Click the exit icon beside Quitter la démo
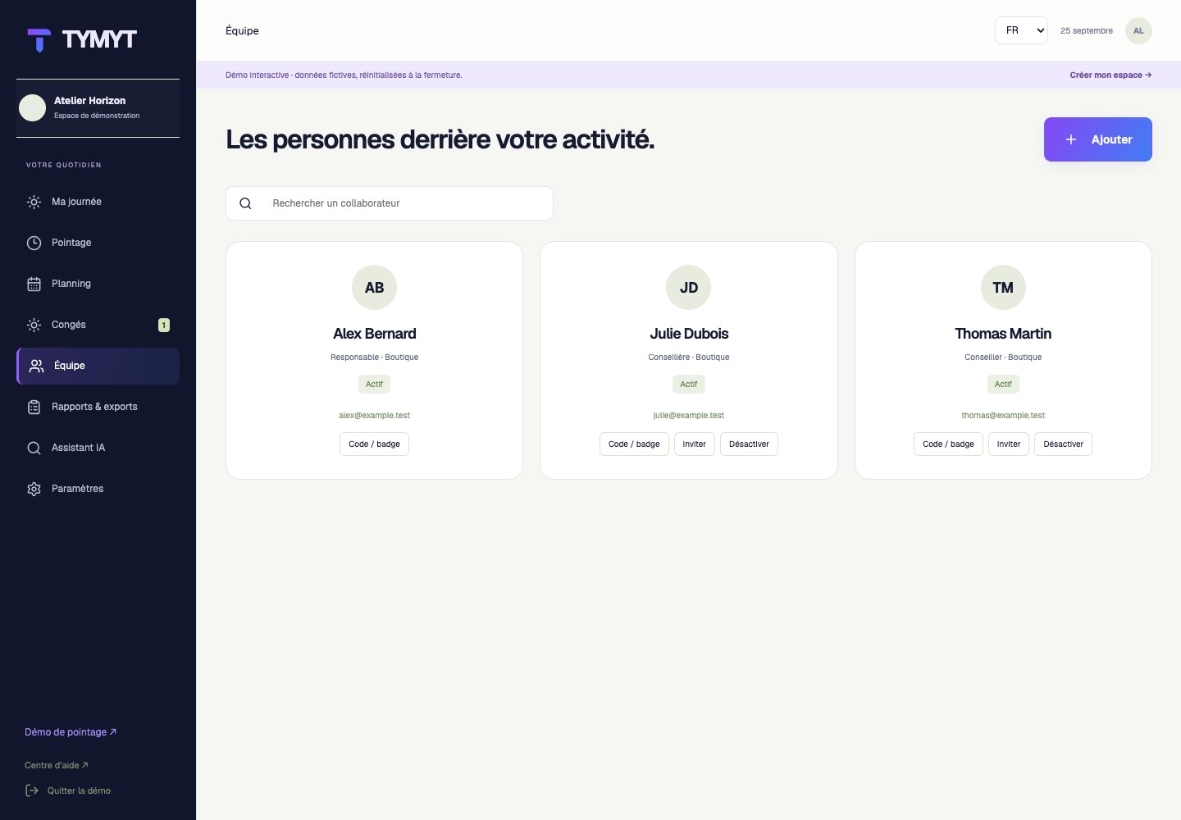The height and width of the screenshot is (820, 1181). pos(32,790)
